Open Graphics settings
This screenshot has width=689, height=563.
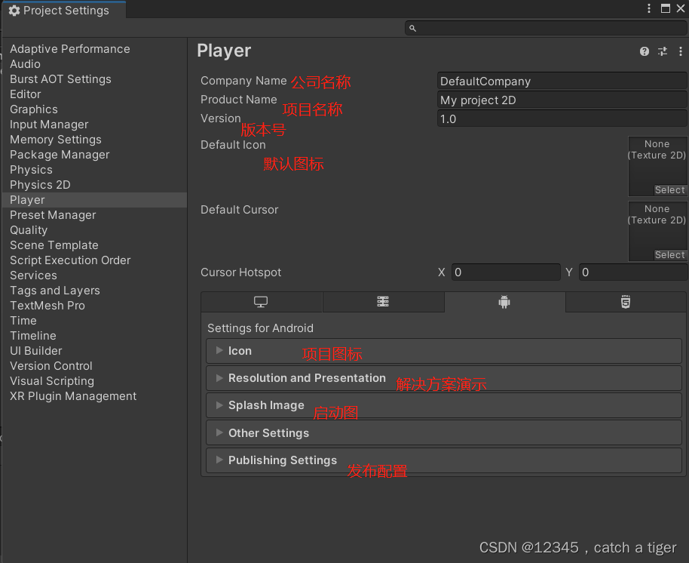(34, 109)
